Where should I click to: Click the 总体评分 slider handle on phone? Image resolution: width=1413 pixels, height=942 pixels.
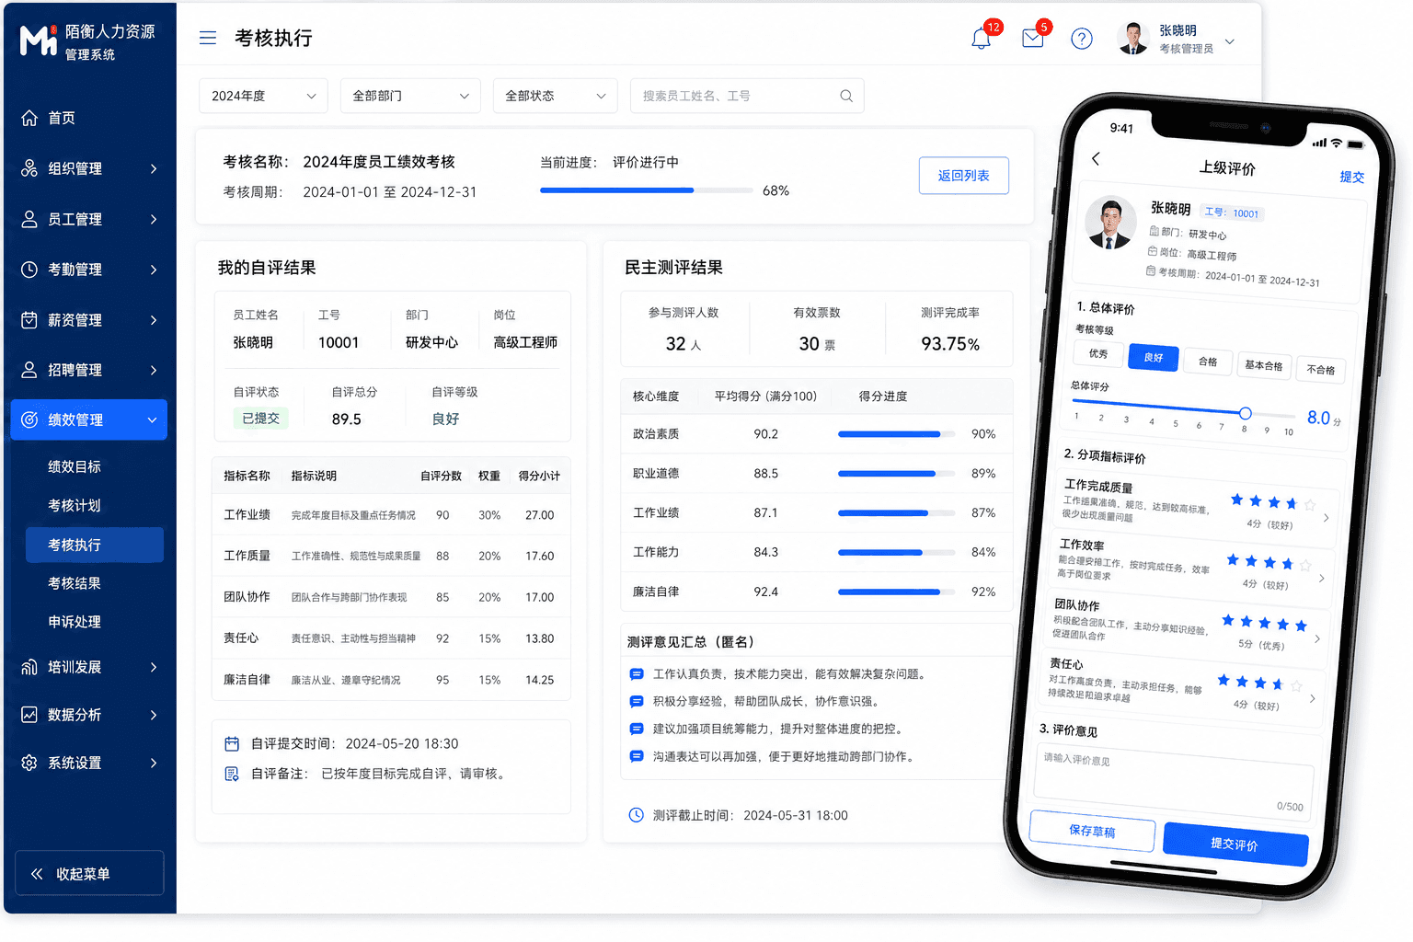tap(1245, 413)
